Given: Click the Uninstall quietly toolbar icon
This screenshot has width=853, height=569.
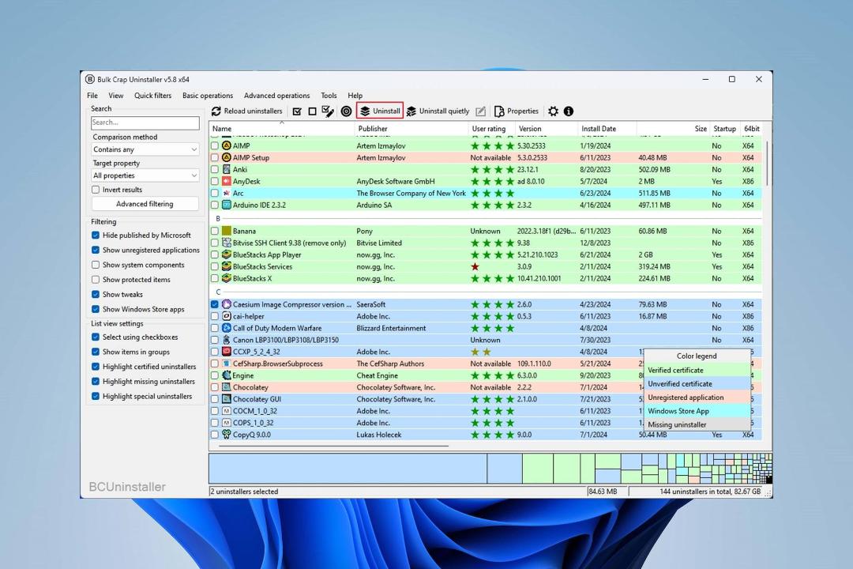Looking at the screenshot, I should 411,111.
